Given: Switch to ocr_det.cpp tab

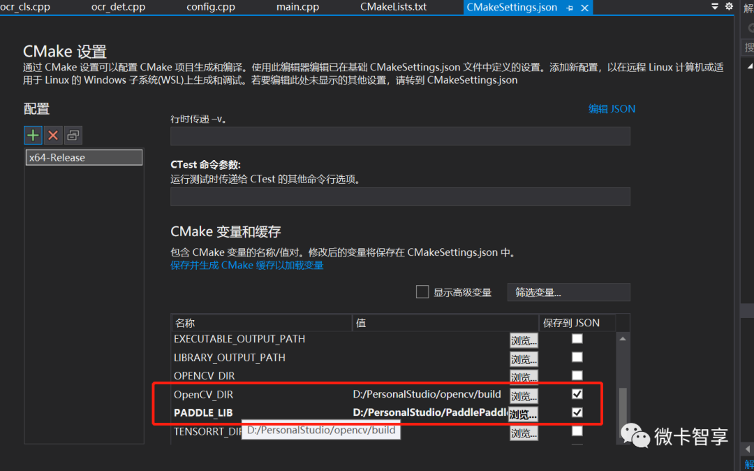Looking at the screenshot, I should click(x=118, y=7).
